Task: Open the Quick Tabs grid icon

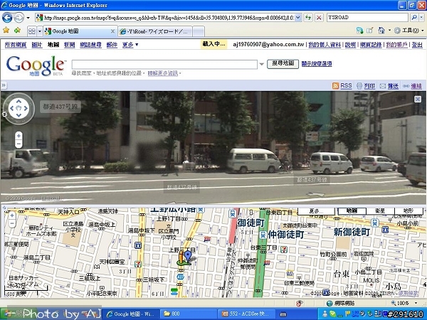Action: click(x=32, y=31)
